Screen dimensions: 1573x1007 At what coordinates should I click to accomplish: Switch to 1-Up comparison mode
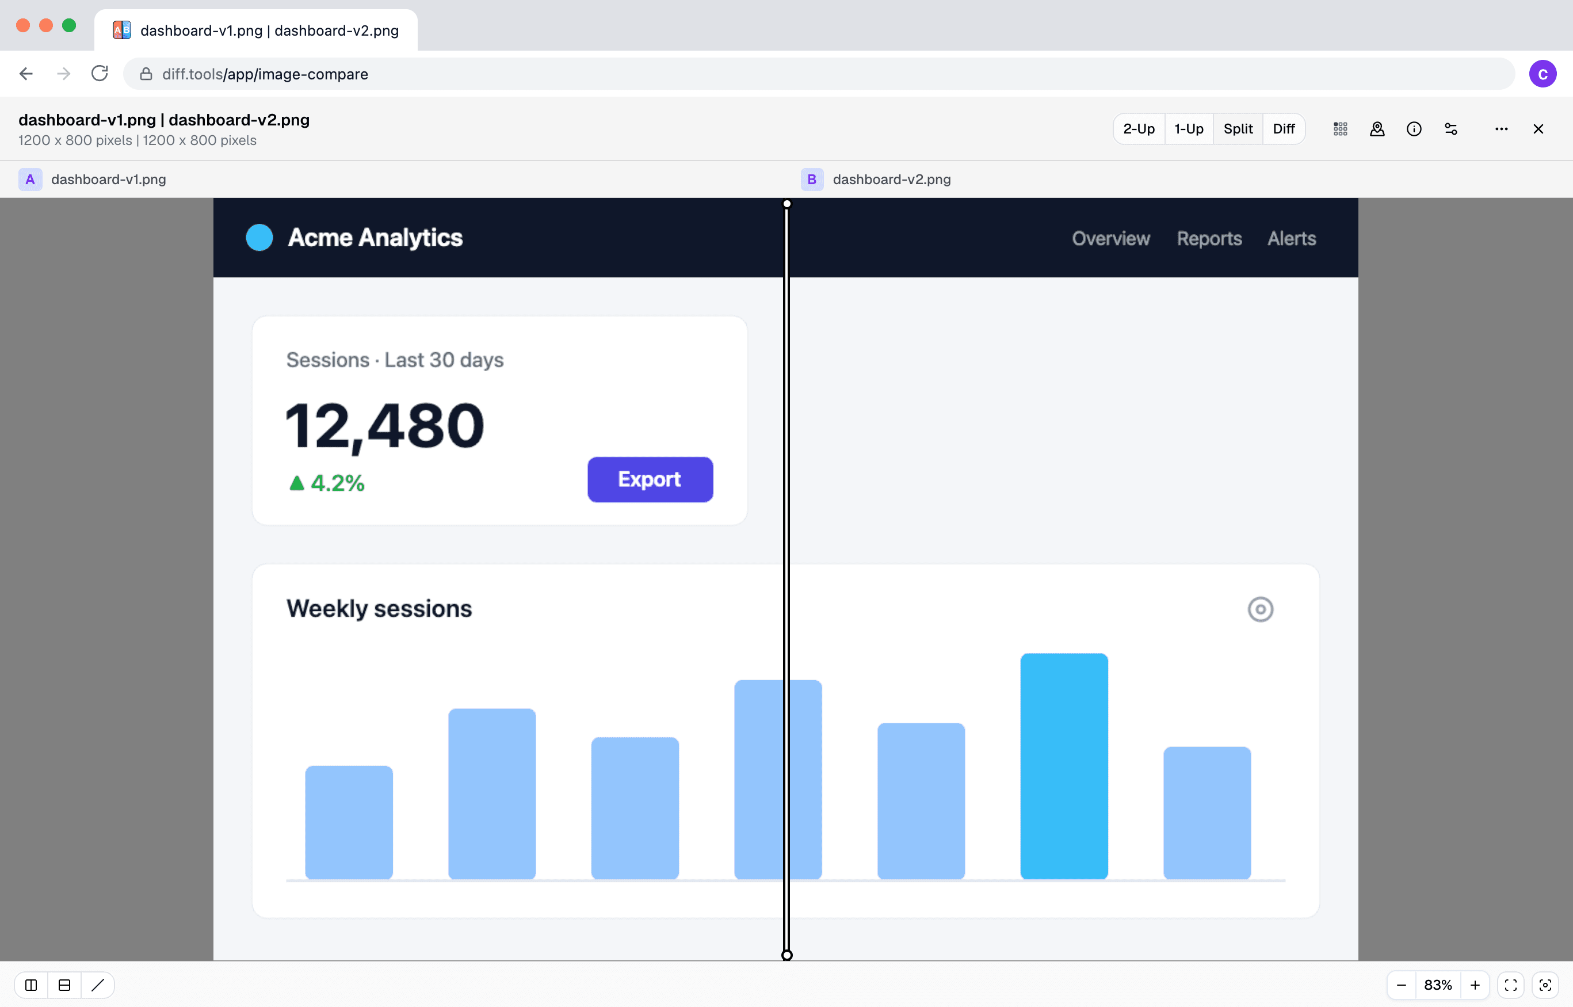point(1189,129)
